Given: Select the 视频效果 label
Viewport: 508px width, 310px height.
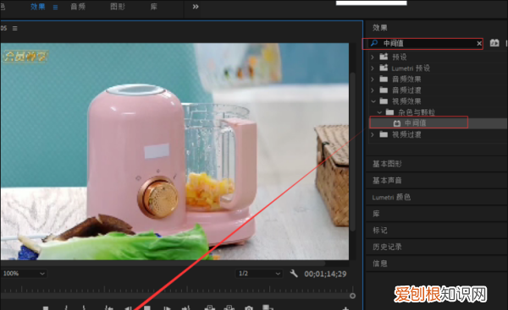Looking at the screenshot, I should [406, 101].
